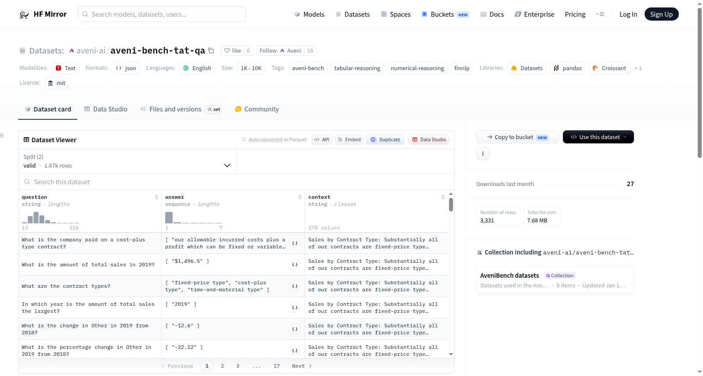
Task: Go to page 2 of the dataset
Action: tap(222, 366)
